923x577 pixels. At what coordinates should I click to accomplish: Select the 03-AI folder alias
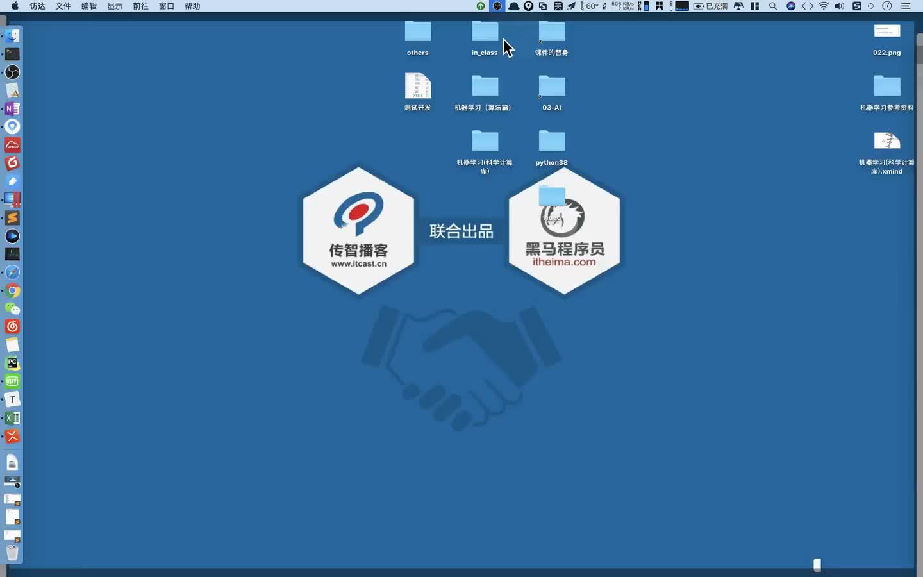[552, 92]
